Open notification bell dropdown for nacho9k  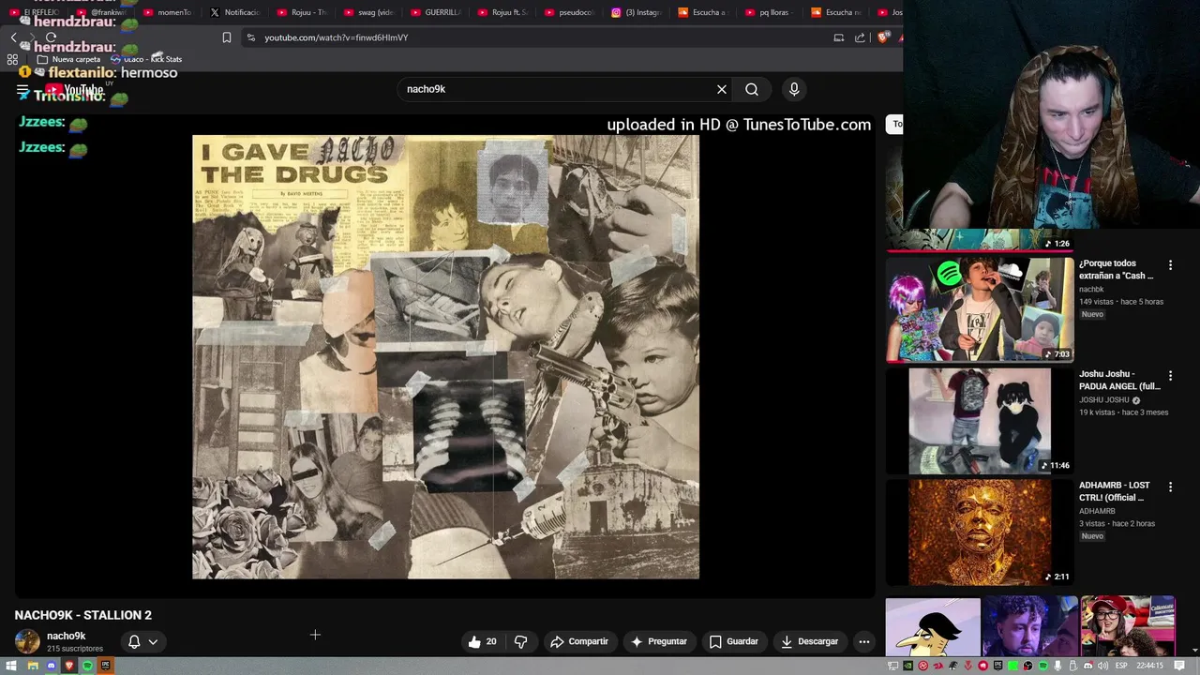(142, 642)
